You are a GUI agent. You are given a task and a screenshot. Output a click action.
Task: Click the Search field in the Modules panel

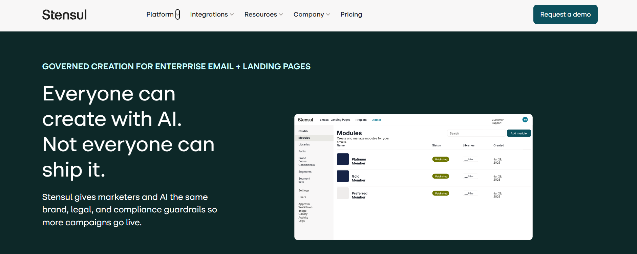coord(476,133)
